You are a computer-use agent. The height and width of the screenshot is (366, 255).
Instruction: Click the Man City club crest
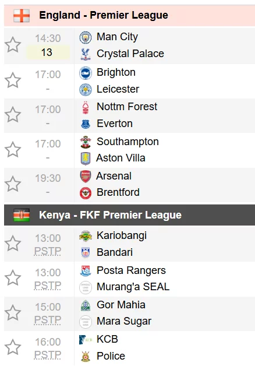[x=86, y=37]
